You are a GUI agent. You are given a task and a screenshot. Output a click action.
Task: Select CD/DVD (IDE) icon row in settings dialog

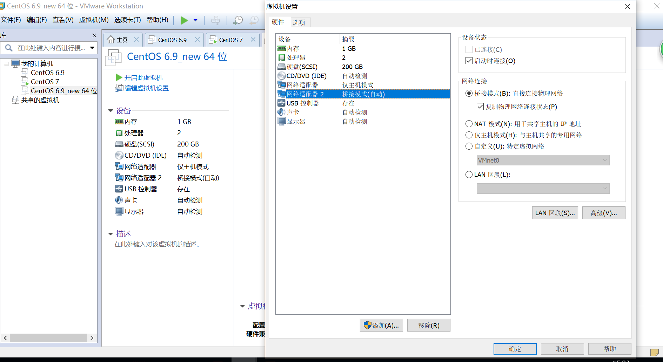click(282, 76)
